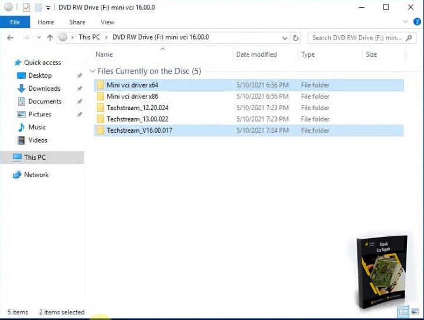Switch to Details view icon in status bar
The width and height of the screenshot is (424, 320).
tap(404, 312)
